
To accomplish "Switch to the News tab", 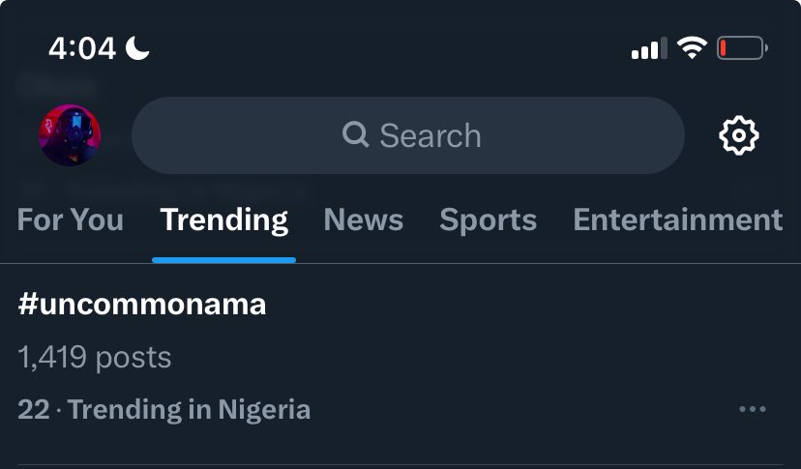I will pyautogui.click(x=364, y=220).
